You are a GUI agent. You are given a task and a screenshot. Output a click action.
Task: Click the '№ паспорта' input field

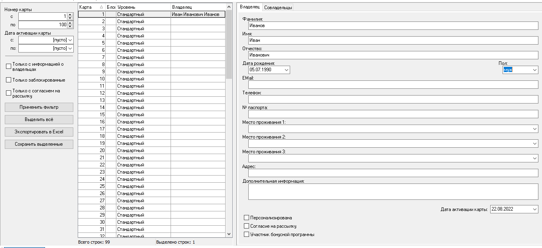tap(393, 114)
